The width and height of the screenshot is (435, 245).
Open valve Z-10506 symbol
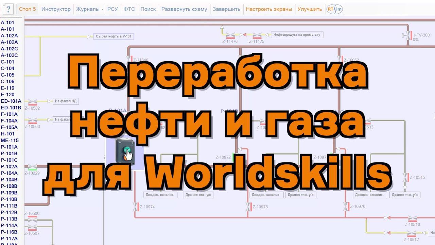32,219
